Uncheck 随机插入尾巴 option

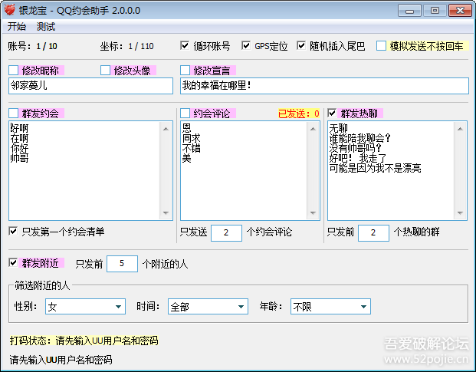coord(301,46)
